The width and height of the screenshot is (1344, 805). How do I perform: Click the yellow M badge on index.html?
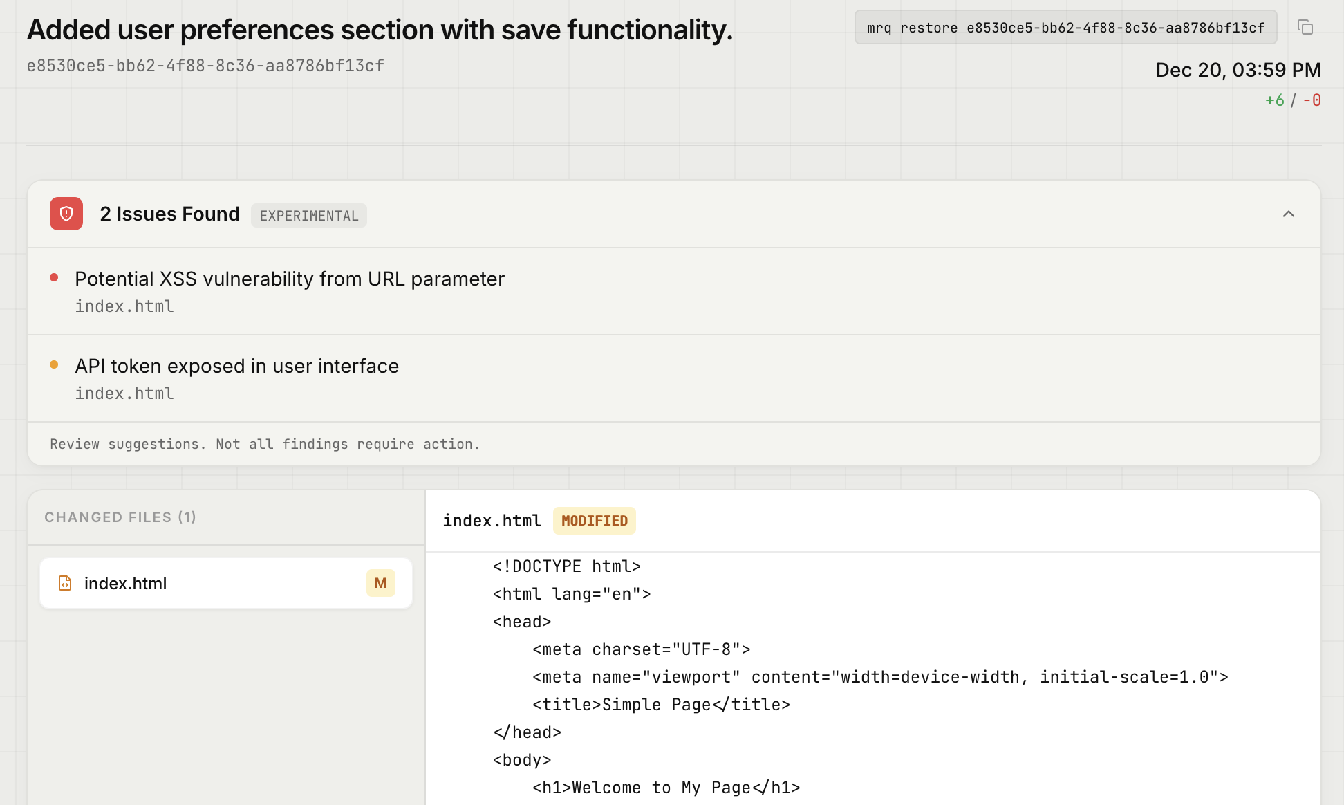pyautogui.click(x=380, y=583)
